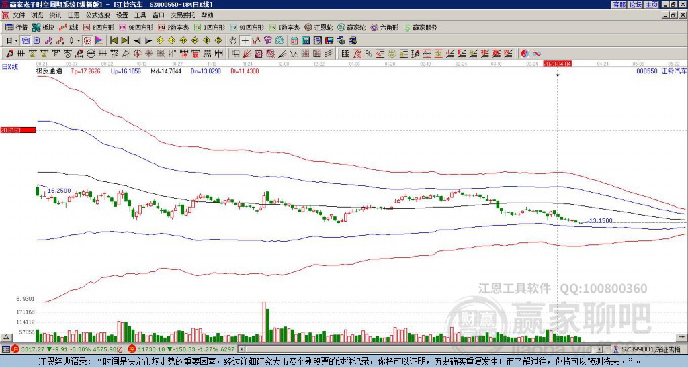Image resolution: width=688 pixels, height=368 pixels.
Task: Click the black right arrow icon
Action: [x=148, y=41]
